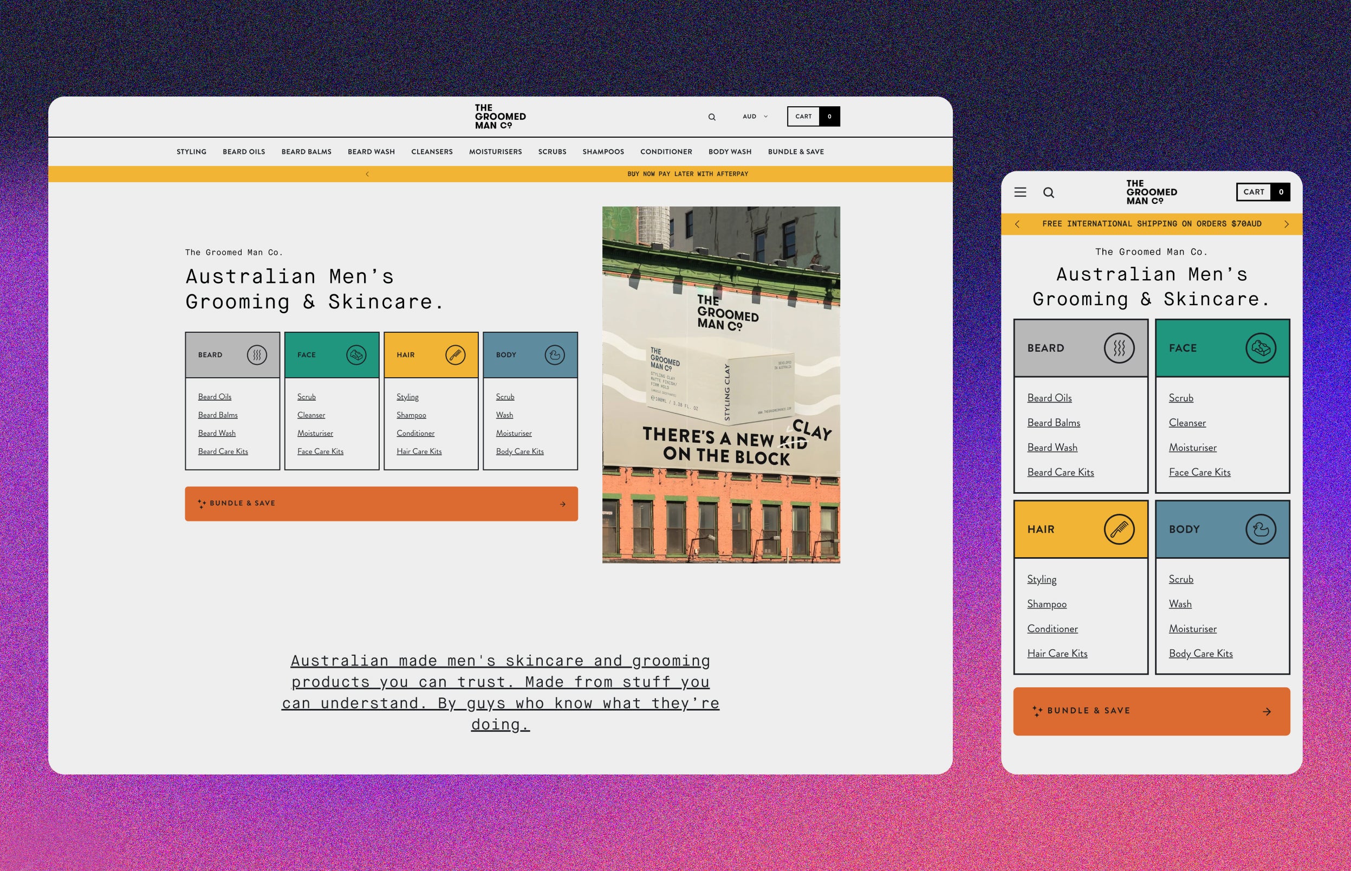Open the mobile hamburger menu
The image size is (1351, 871).
[x=1020, y=192]
